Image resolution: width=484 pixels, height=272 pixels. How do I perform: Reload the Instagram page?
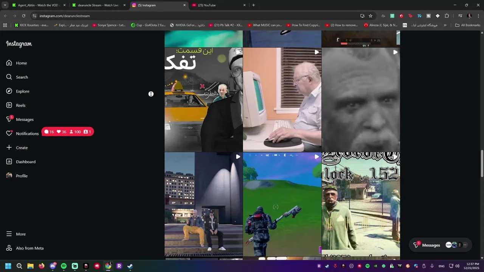23,16
